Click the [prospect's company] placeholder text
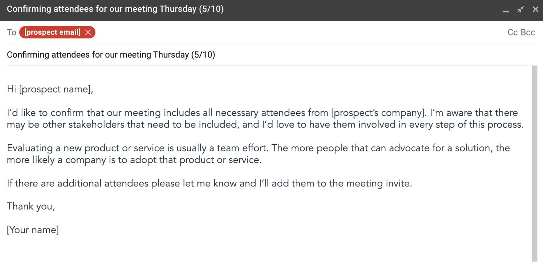The height and width of the screenshot is (269, 543). coord(379,113)
